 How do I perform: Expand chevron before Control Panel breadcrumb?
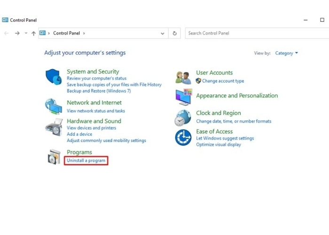(x=49, y=33)
